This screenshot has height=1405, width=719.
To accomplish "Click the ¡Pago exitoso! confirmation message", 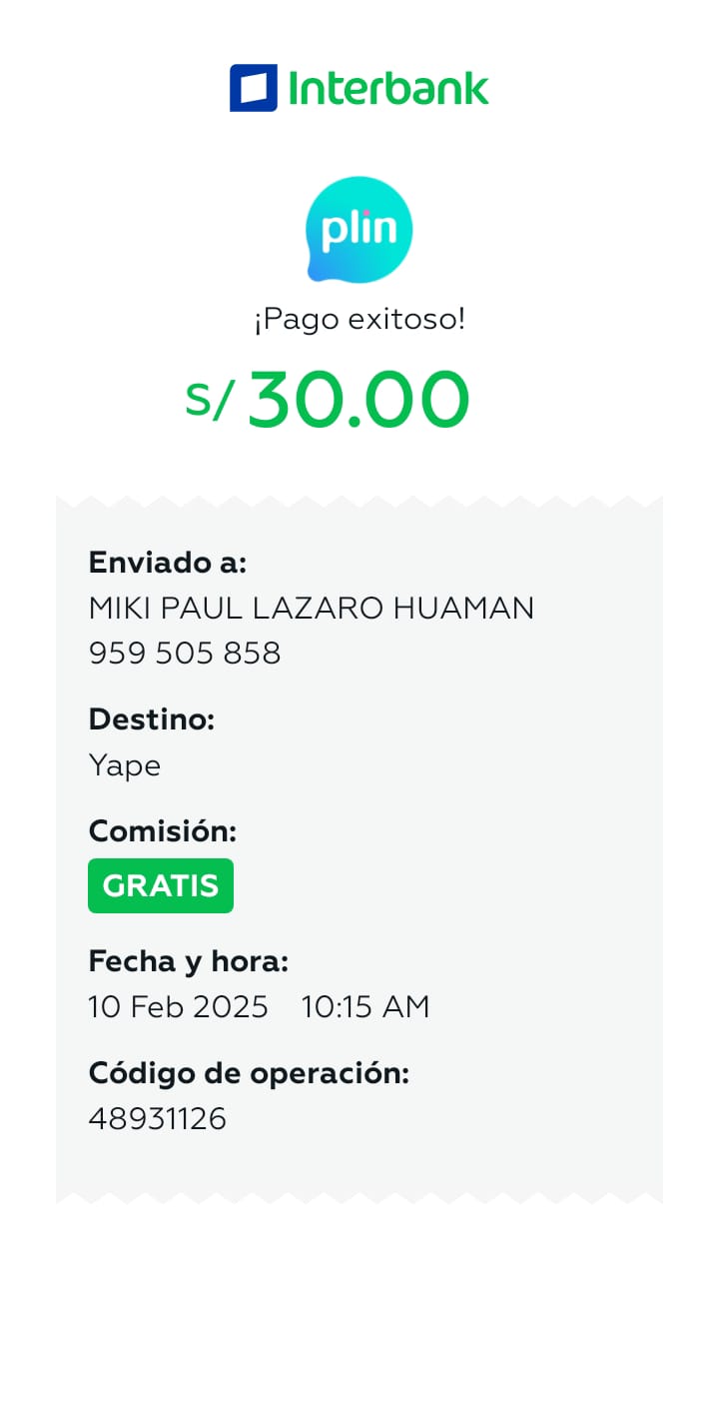I will 359,320.
